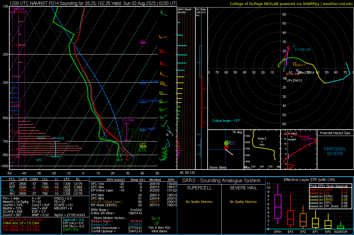Viewport: 354px width, 235px height.
Task: Click the "DCAPE = 848" value
Action: click(12, 212)
